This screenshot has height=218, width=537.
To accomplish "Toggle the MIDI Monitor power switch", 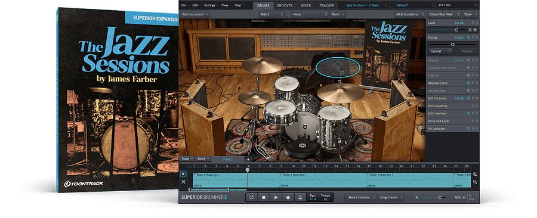I will pyautogui.click(x=468, y=113).
